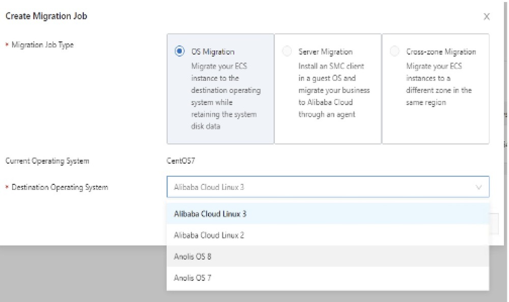Close the Create Migration Job dialog

[487, 17]
